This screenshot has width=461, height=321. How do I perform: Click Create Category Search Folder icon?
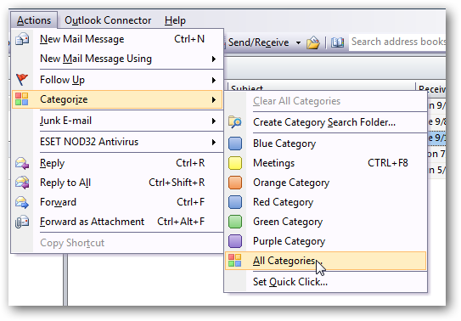235,122
